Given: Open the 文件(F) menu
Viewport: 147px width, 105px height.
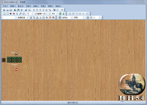Looking at the screenshot, I should click(5, 6).
